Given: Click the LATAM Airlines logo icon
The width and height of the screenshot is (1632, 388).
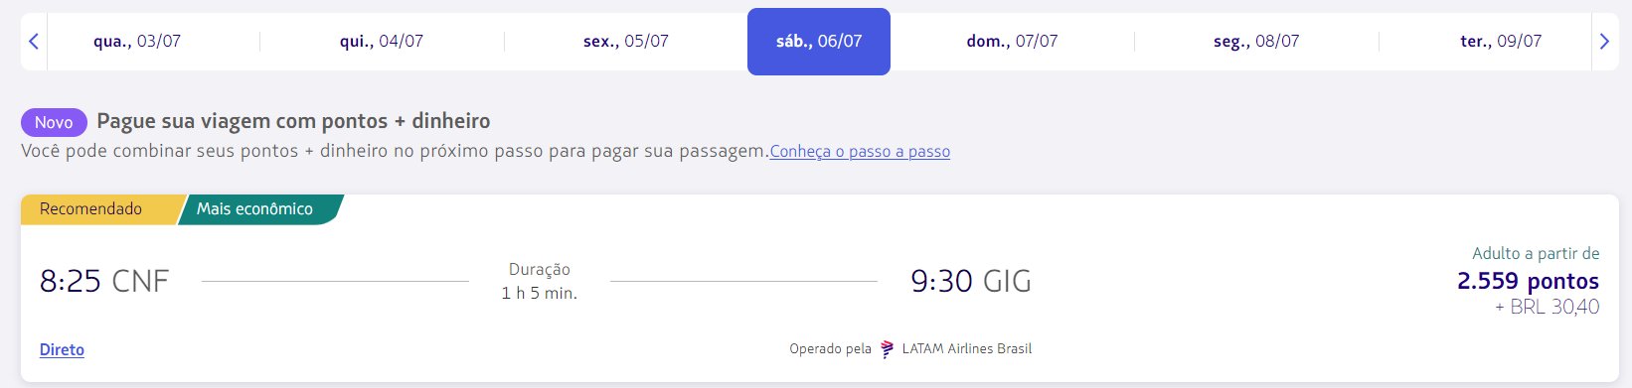Looking at the screenshot, I should [888, 349].
